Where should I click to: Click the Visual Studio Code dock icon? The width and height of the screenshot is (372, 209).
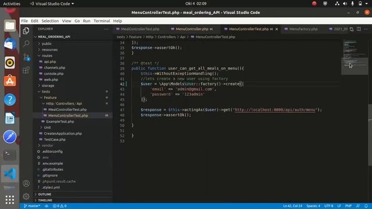pyautogui.click(x=10, y=174)
